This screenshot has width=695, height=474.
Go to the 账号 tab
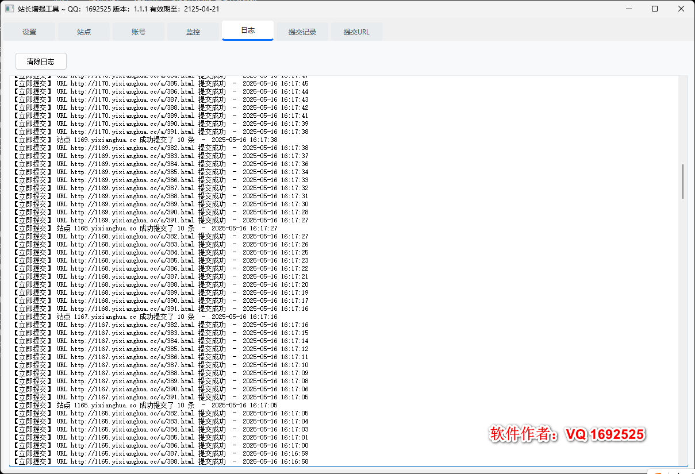click(139, 32)
